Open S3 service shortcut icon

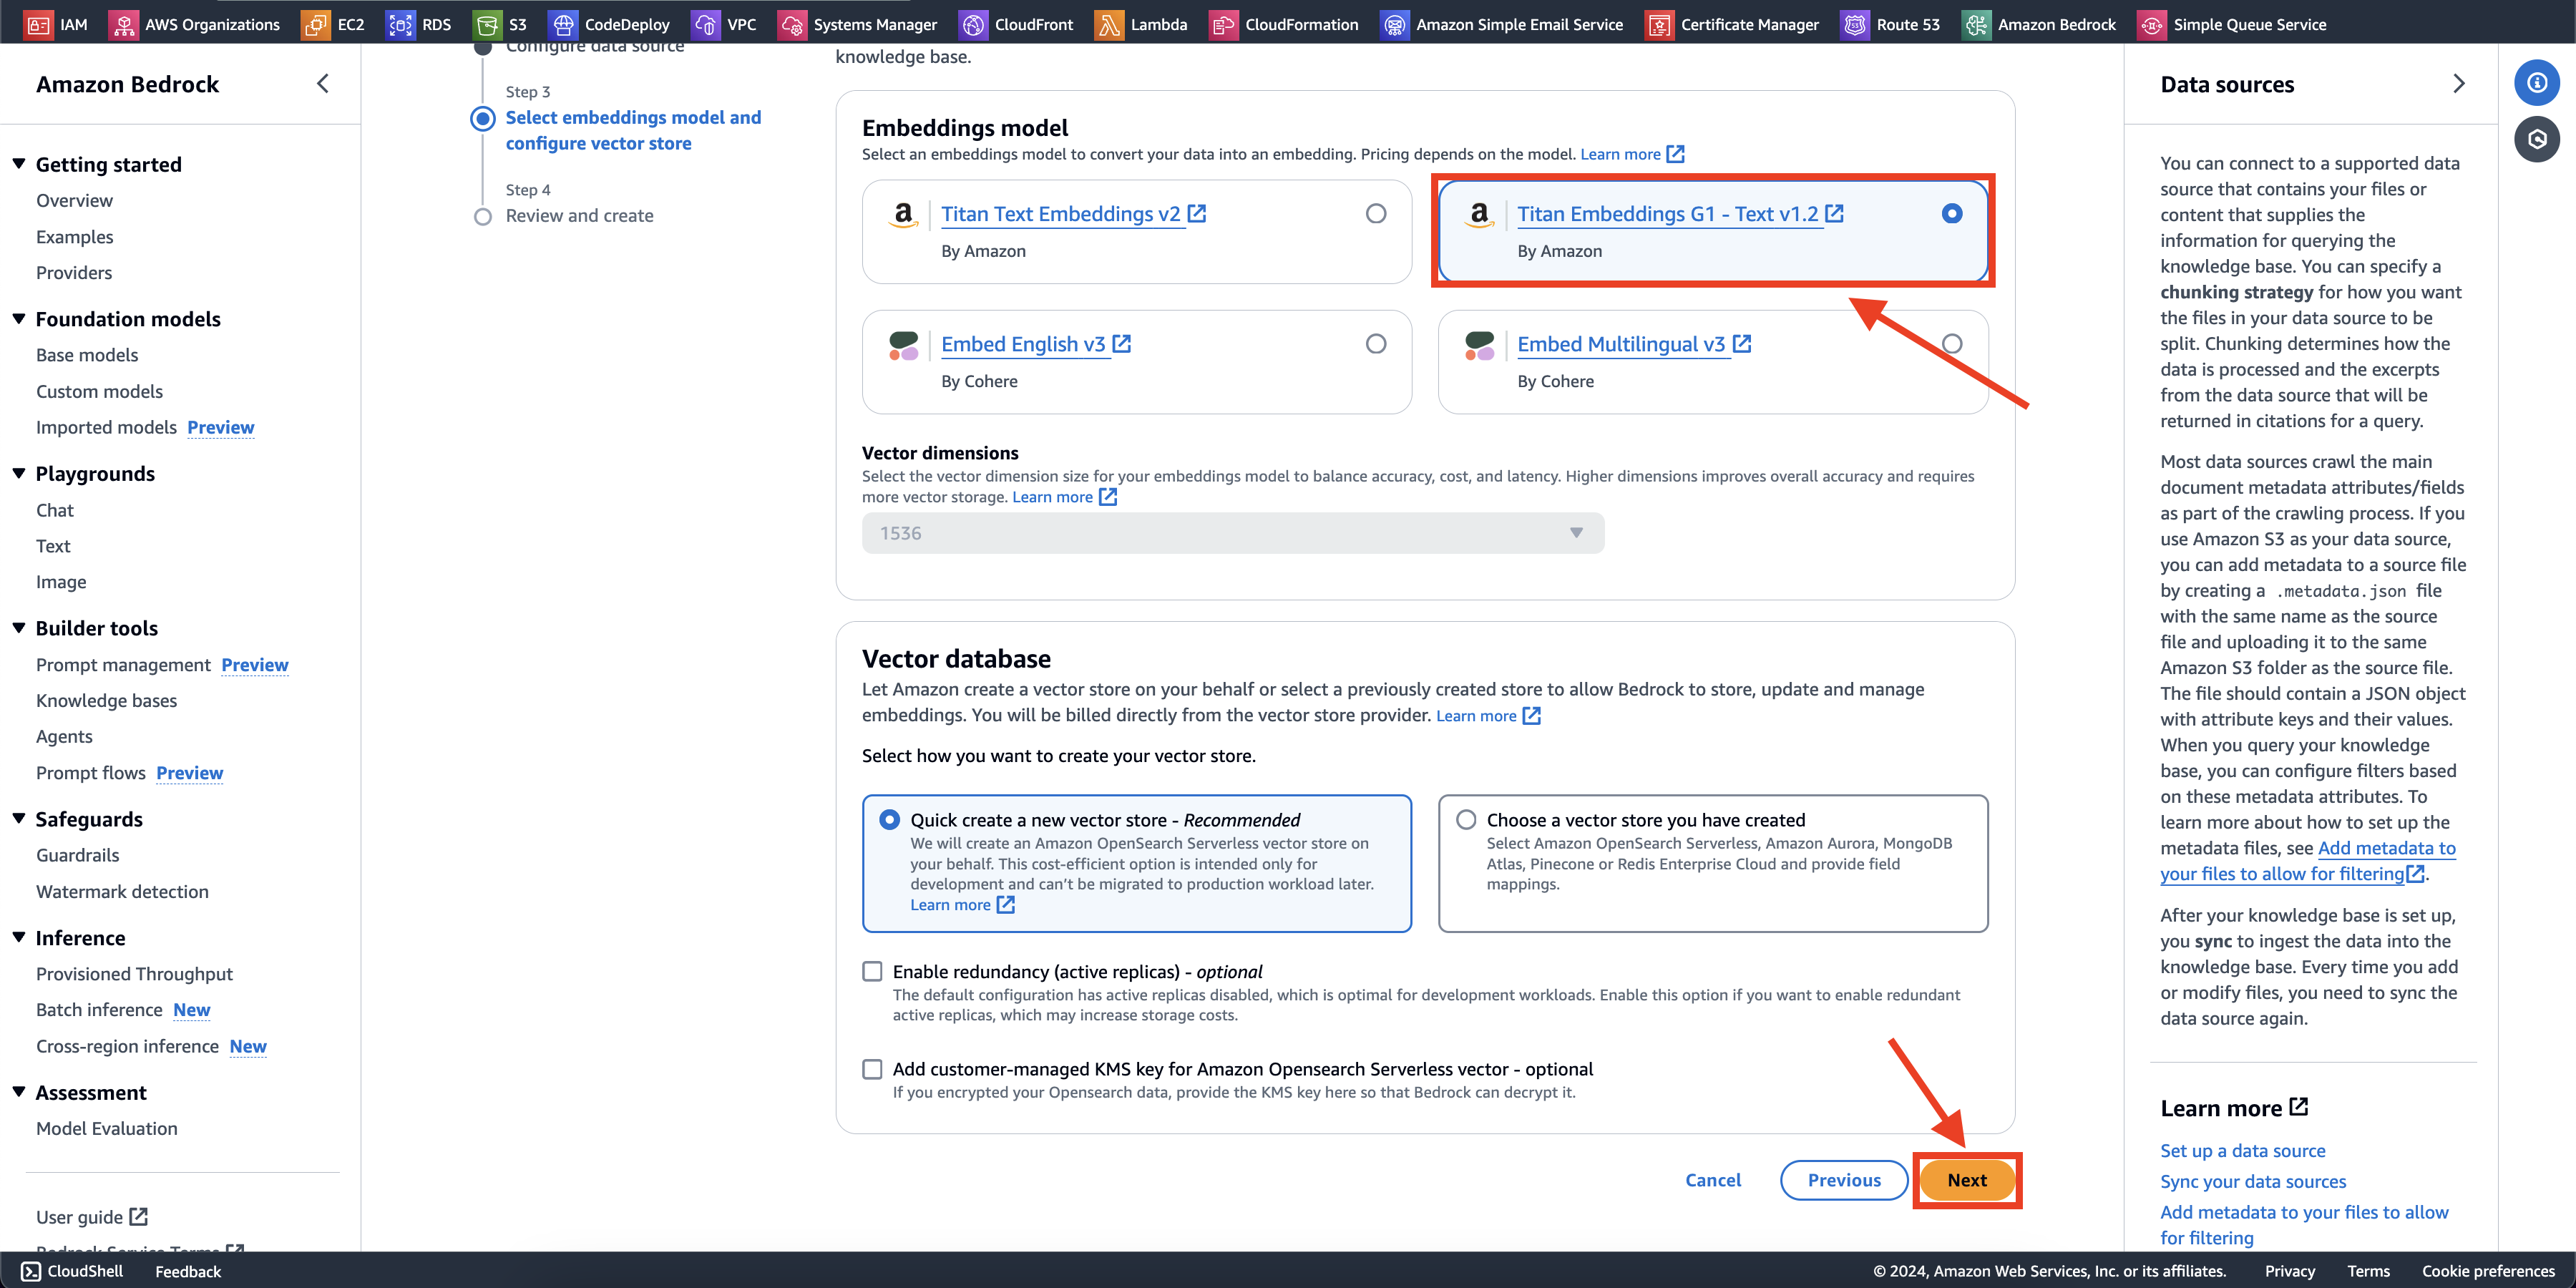tap(487, 24)
